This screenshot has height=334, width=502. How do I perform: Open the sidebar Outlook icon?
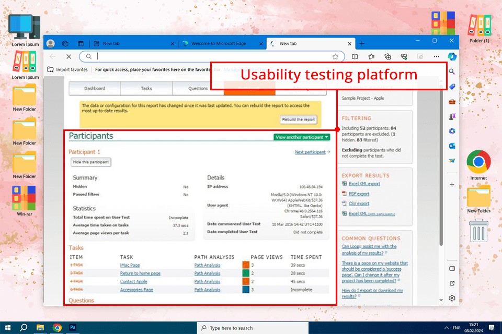pyautogui.click(x=452, y=146)
